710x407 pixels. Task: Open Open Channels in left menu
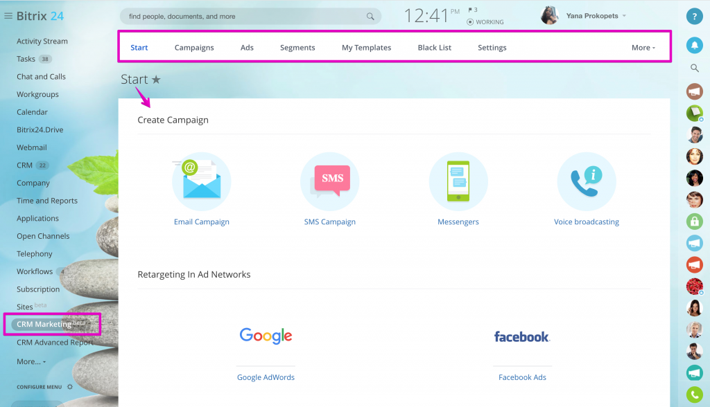(x=43, y=236)
